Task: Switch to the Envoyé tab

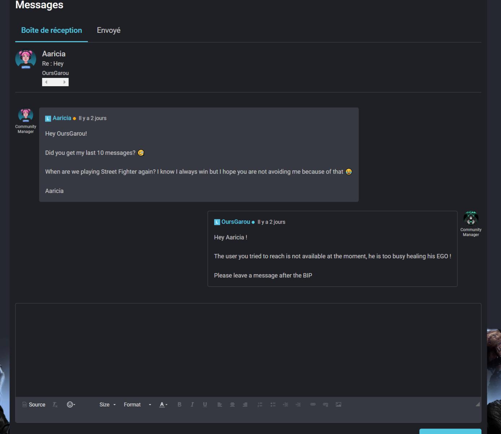Action: [x=108, y=30]
